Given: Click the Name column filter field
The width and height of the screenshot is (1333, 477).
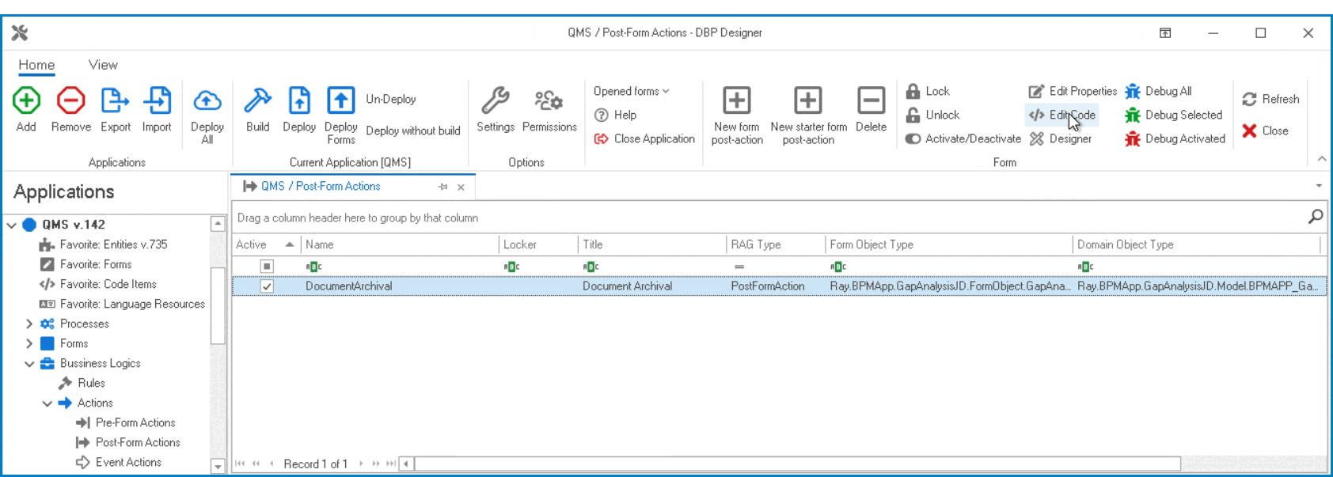Looking at the screenshot, I should [x=400, y=267].
